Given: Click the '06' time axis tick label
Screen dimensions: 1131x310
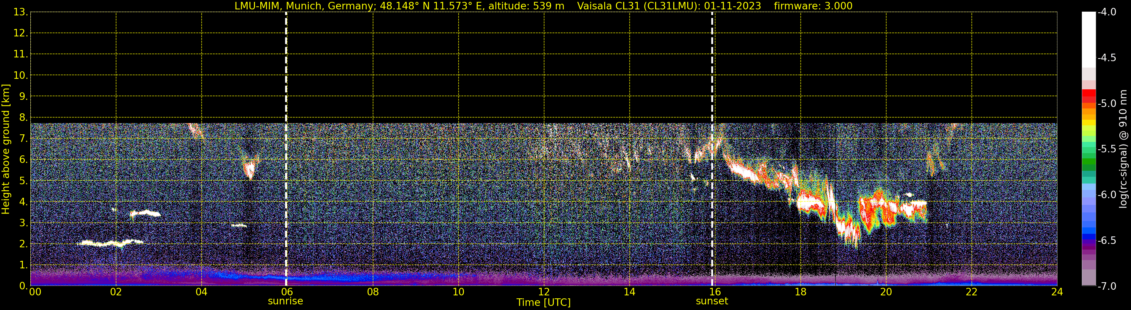Looking at the screenshot, I should tap(287, 292).
